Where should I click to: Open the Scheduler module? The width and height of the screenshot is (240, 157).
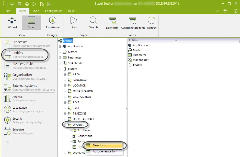click(18, 131)
